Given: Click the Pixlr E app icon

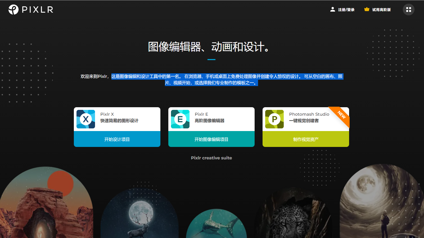Looking at the screenshot, I should click(180, 119).
